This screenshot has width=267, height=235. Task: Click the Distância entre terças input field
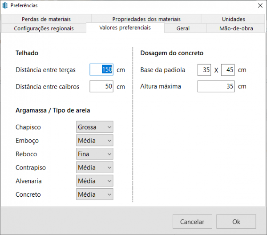(x=101, y=70)
